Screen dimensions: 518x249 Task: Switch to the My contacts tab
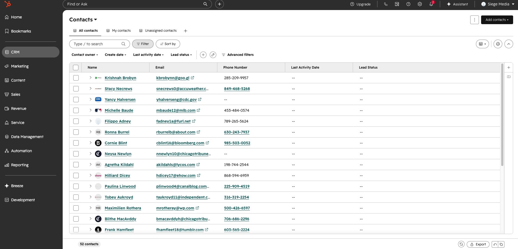click(x=118, y=31)
